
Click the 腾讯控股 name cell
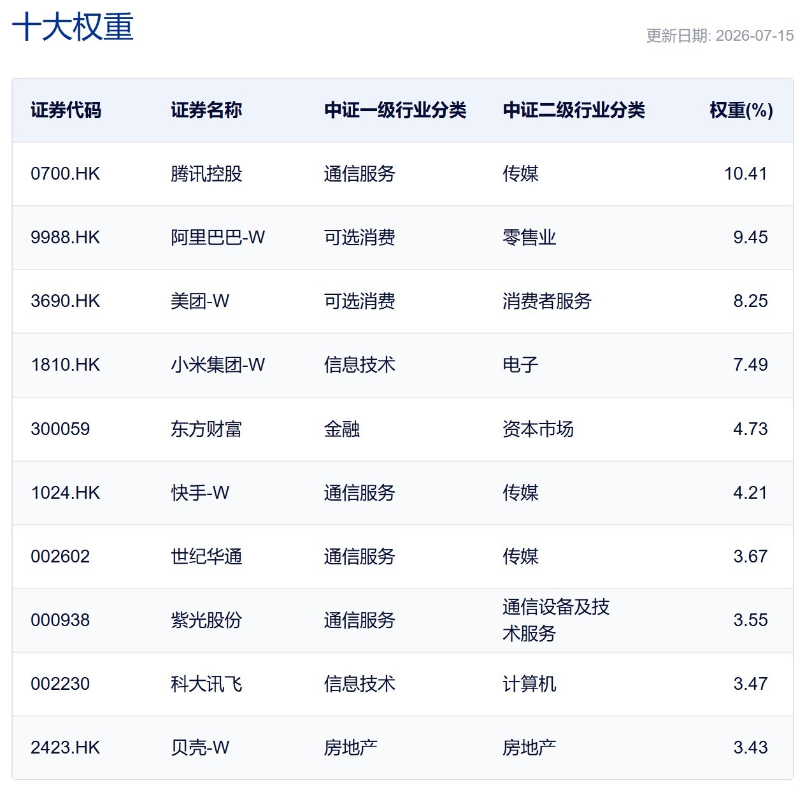[x=206, y=174]
